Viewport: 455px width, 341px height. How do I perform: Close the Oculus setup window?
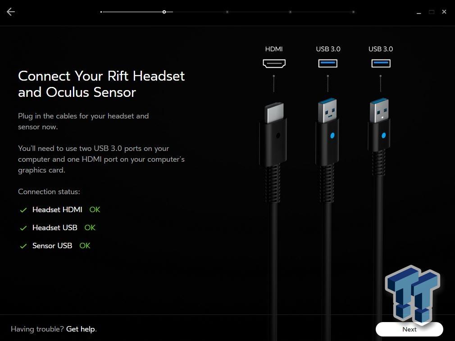[x=444, y=12]
